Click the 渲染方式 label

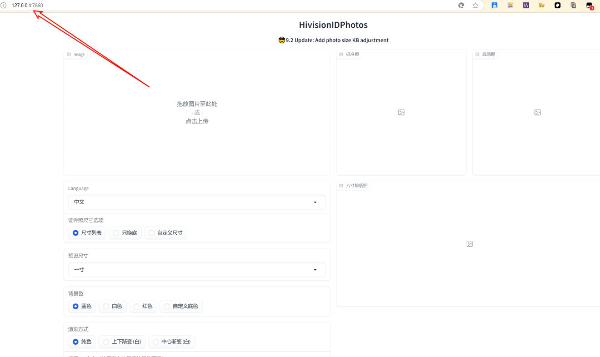tap(78, 329)
